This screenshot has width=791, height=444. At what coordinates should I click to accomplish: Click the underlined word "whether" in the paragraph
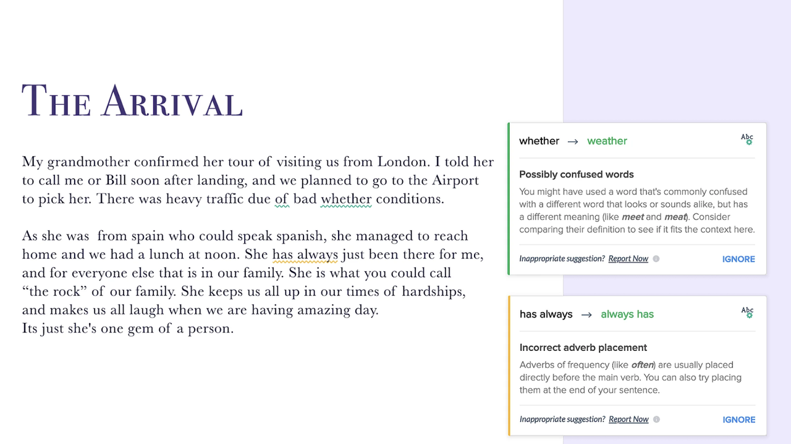[x=346, y=199]
